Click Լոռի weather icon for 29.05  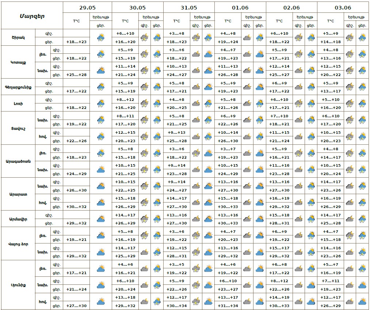101,103
